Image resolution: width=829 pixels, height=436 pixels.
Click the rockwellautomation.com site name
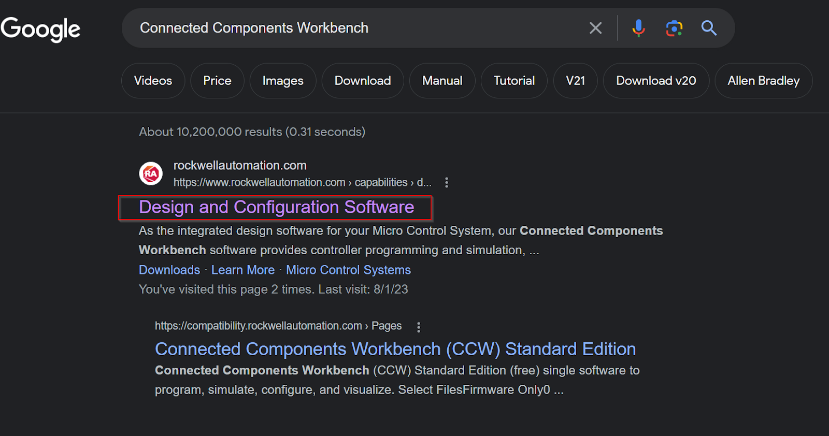240,165
